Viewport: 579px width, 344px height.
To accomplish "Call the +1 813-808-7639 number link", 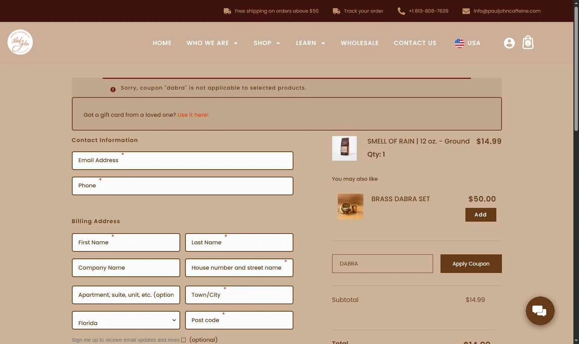I will point(429,11).
